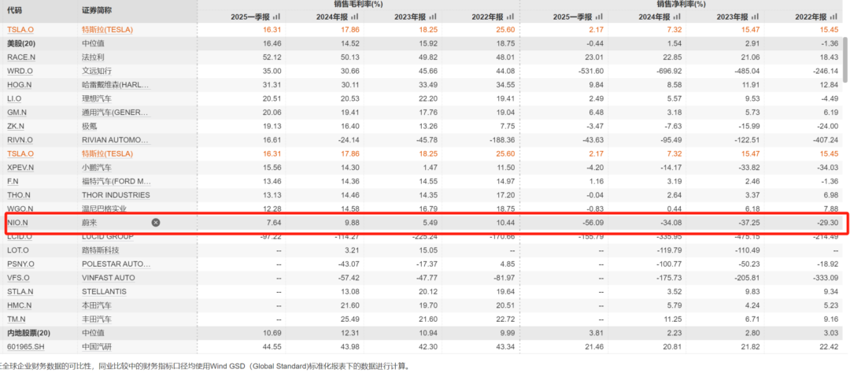Viewport: 850px width, 377px height.
Task: Select the security name 温尼巴格实业
Action: tap(104, 209)
